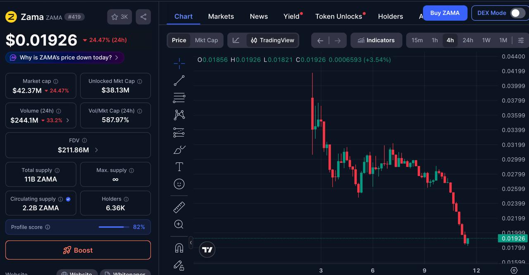This screenshot has width=529, height=275.
Task: Select the ruler measure tool
Action: click(x=179, y=207)
